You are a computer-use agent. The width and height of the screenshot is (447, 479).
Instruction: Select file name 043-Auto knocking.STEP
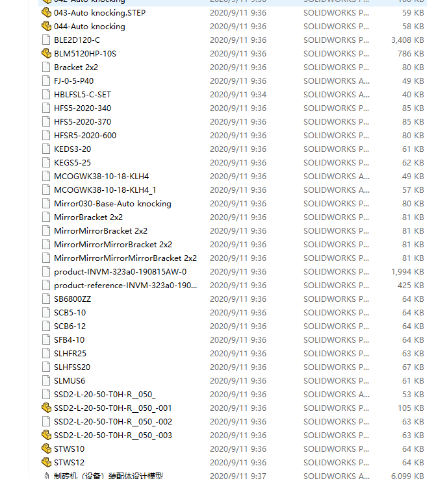point(99,13)
